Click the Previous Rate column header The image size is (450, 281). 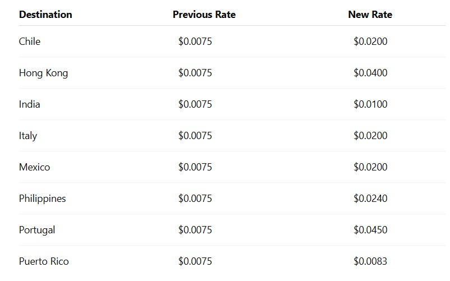204,15
